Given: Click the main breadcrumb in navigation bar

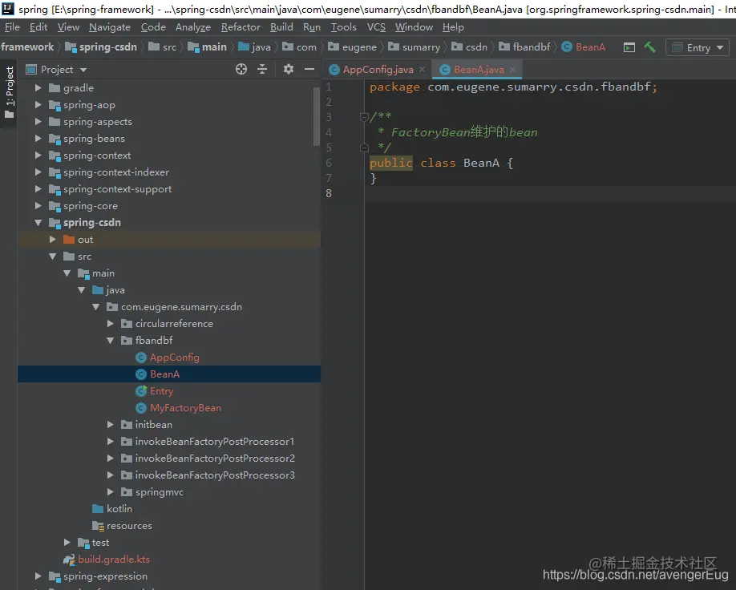Looking at the screenshot, I should (207, 47).
